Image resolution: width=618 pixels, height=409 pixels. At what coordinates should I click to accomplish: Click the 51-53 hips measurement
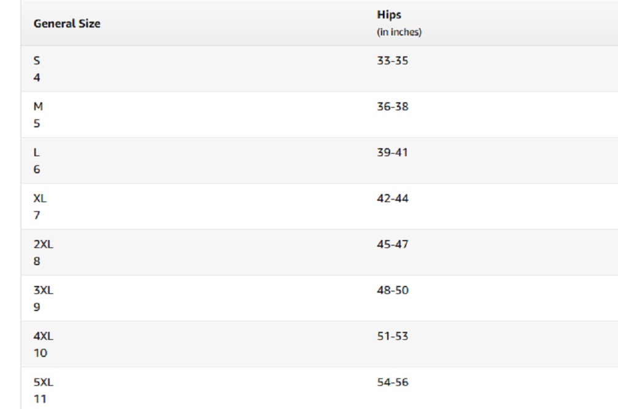pyautogui.click(x=393, y=336)
